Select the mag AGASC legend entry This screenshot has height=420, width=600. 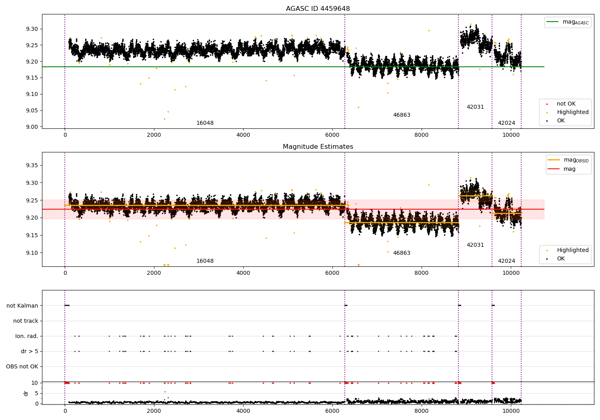pyautogui.click(x=568, y=22)
